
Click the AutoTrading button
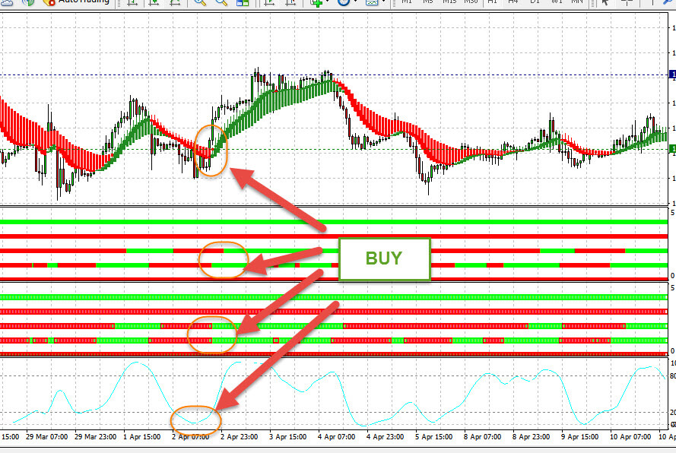pyautogui.click(x=76, y=2)
